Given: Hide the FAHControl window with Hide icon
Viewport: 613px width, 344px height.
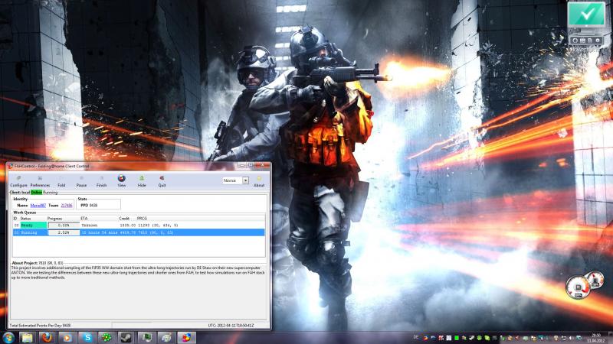Looking at the screenshot, I should (142, 181).
